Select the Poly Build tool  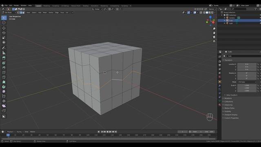pos(4,82)
